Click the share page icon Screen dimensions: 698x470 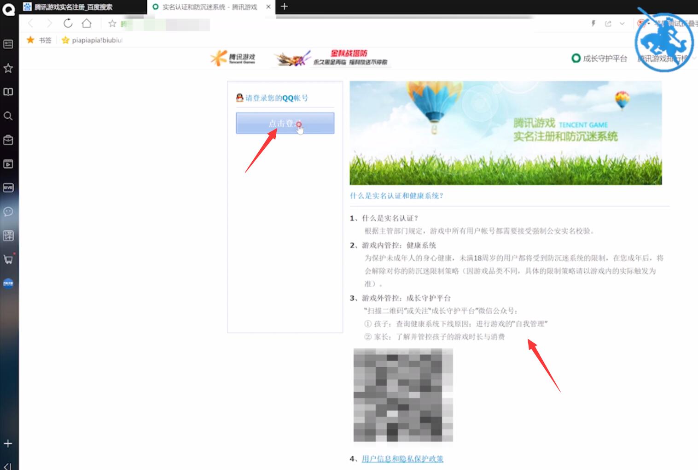(x=608, y=23)
